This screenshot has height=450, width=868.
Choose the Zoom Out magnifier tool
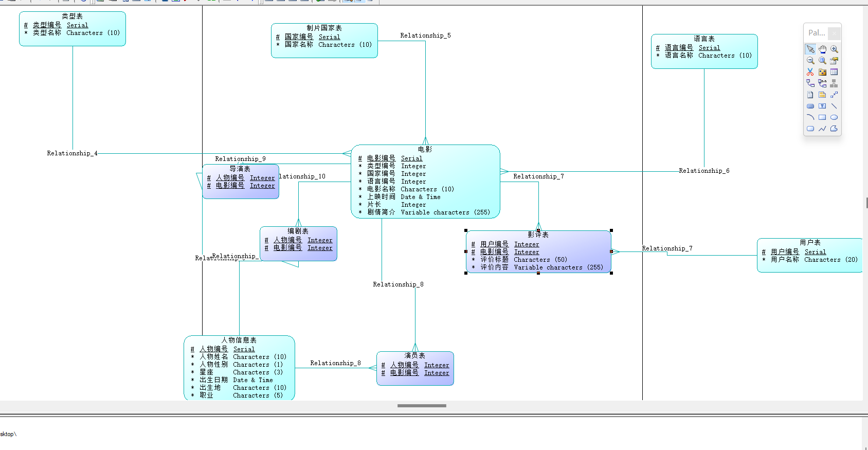coord(810,61)
